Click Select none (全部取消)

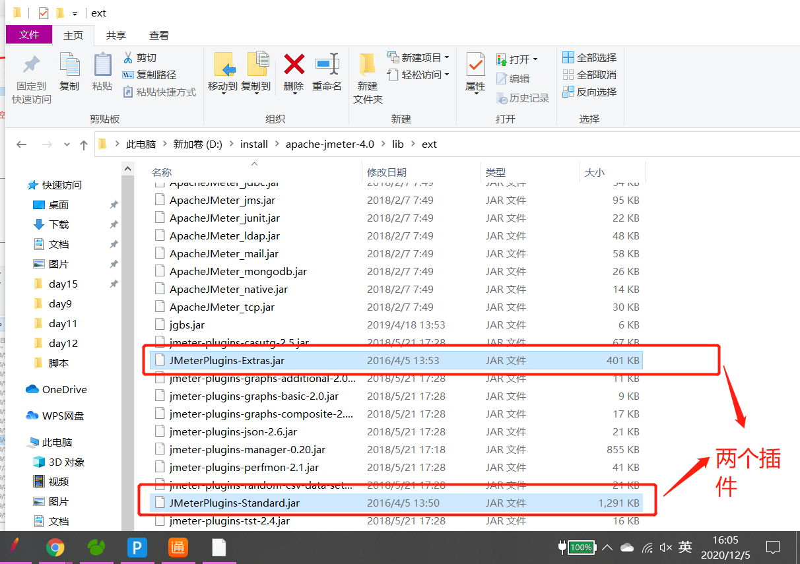pyautogui.click(x=589, y=75)
